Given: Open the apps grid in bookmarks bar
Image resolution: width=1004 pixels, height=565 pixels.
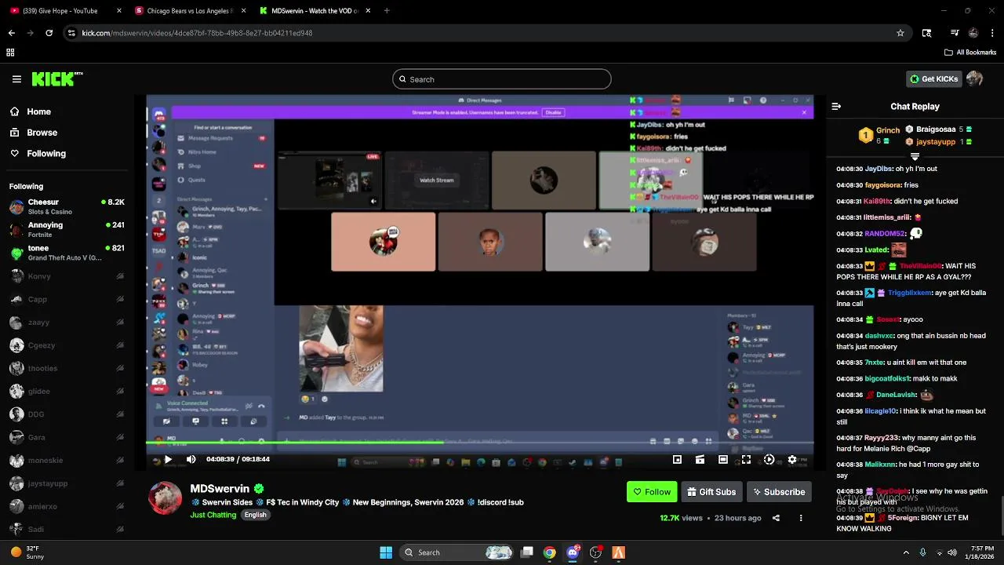Looking at the screenshot, I should [10, 53].
